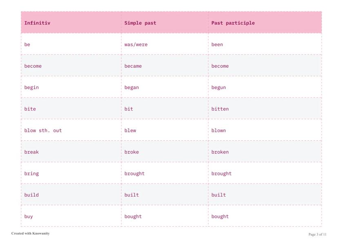Select the infinitive 'begin' cell
The width and height of the screenshot is (338, 239).
point(31,88)
